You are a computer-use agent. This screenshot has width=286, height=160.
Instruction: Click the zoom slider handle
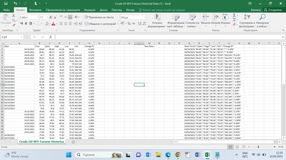tap(258, 147)
